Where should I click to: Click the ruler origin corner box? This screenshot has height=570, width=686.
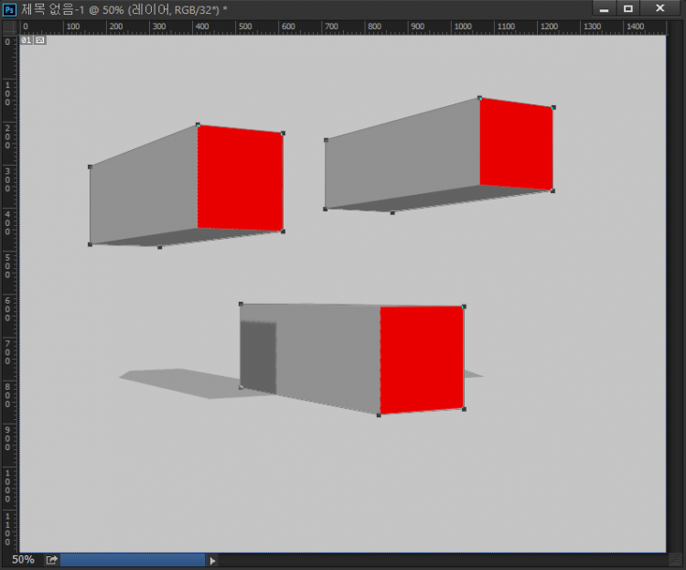coord(9,27)
